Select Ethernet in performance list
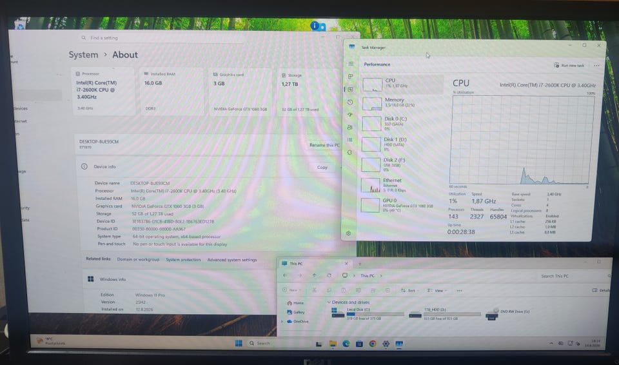 click(400, 184)
